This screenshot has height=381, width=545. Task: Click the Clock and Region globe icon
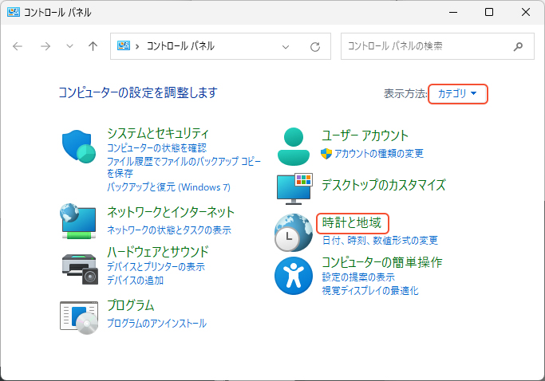(293, 231)
